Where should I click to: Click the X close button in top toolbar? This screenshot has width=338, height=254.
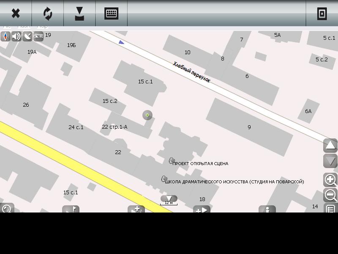pyautogui.click(x=16, y=14)
